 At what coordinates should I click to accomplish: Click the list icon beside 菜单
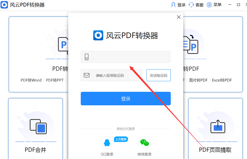pos(209,5)
